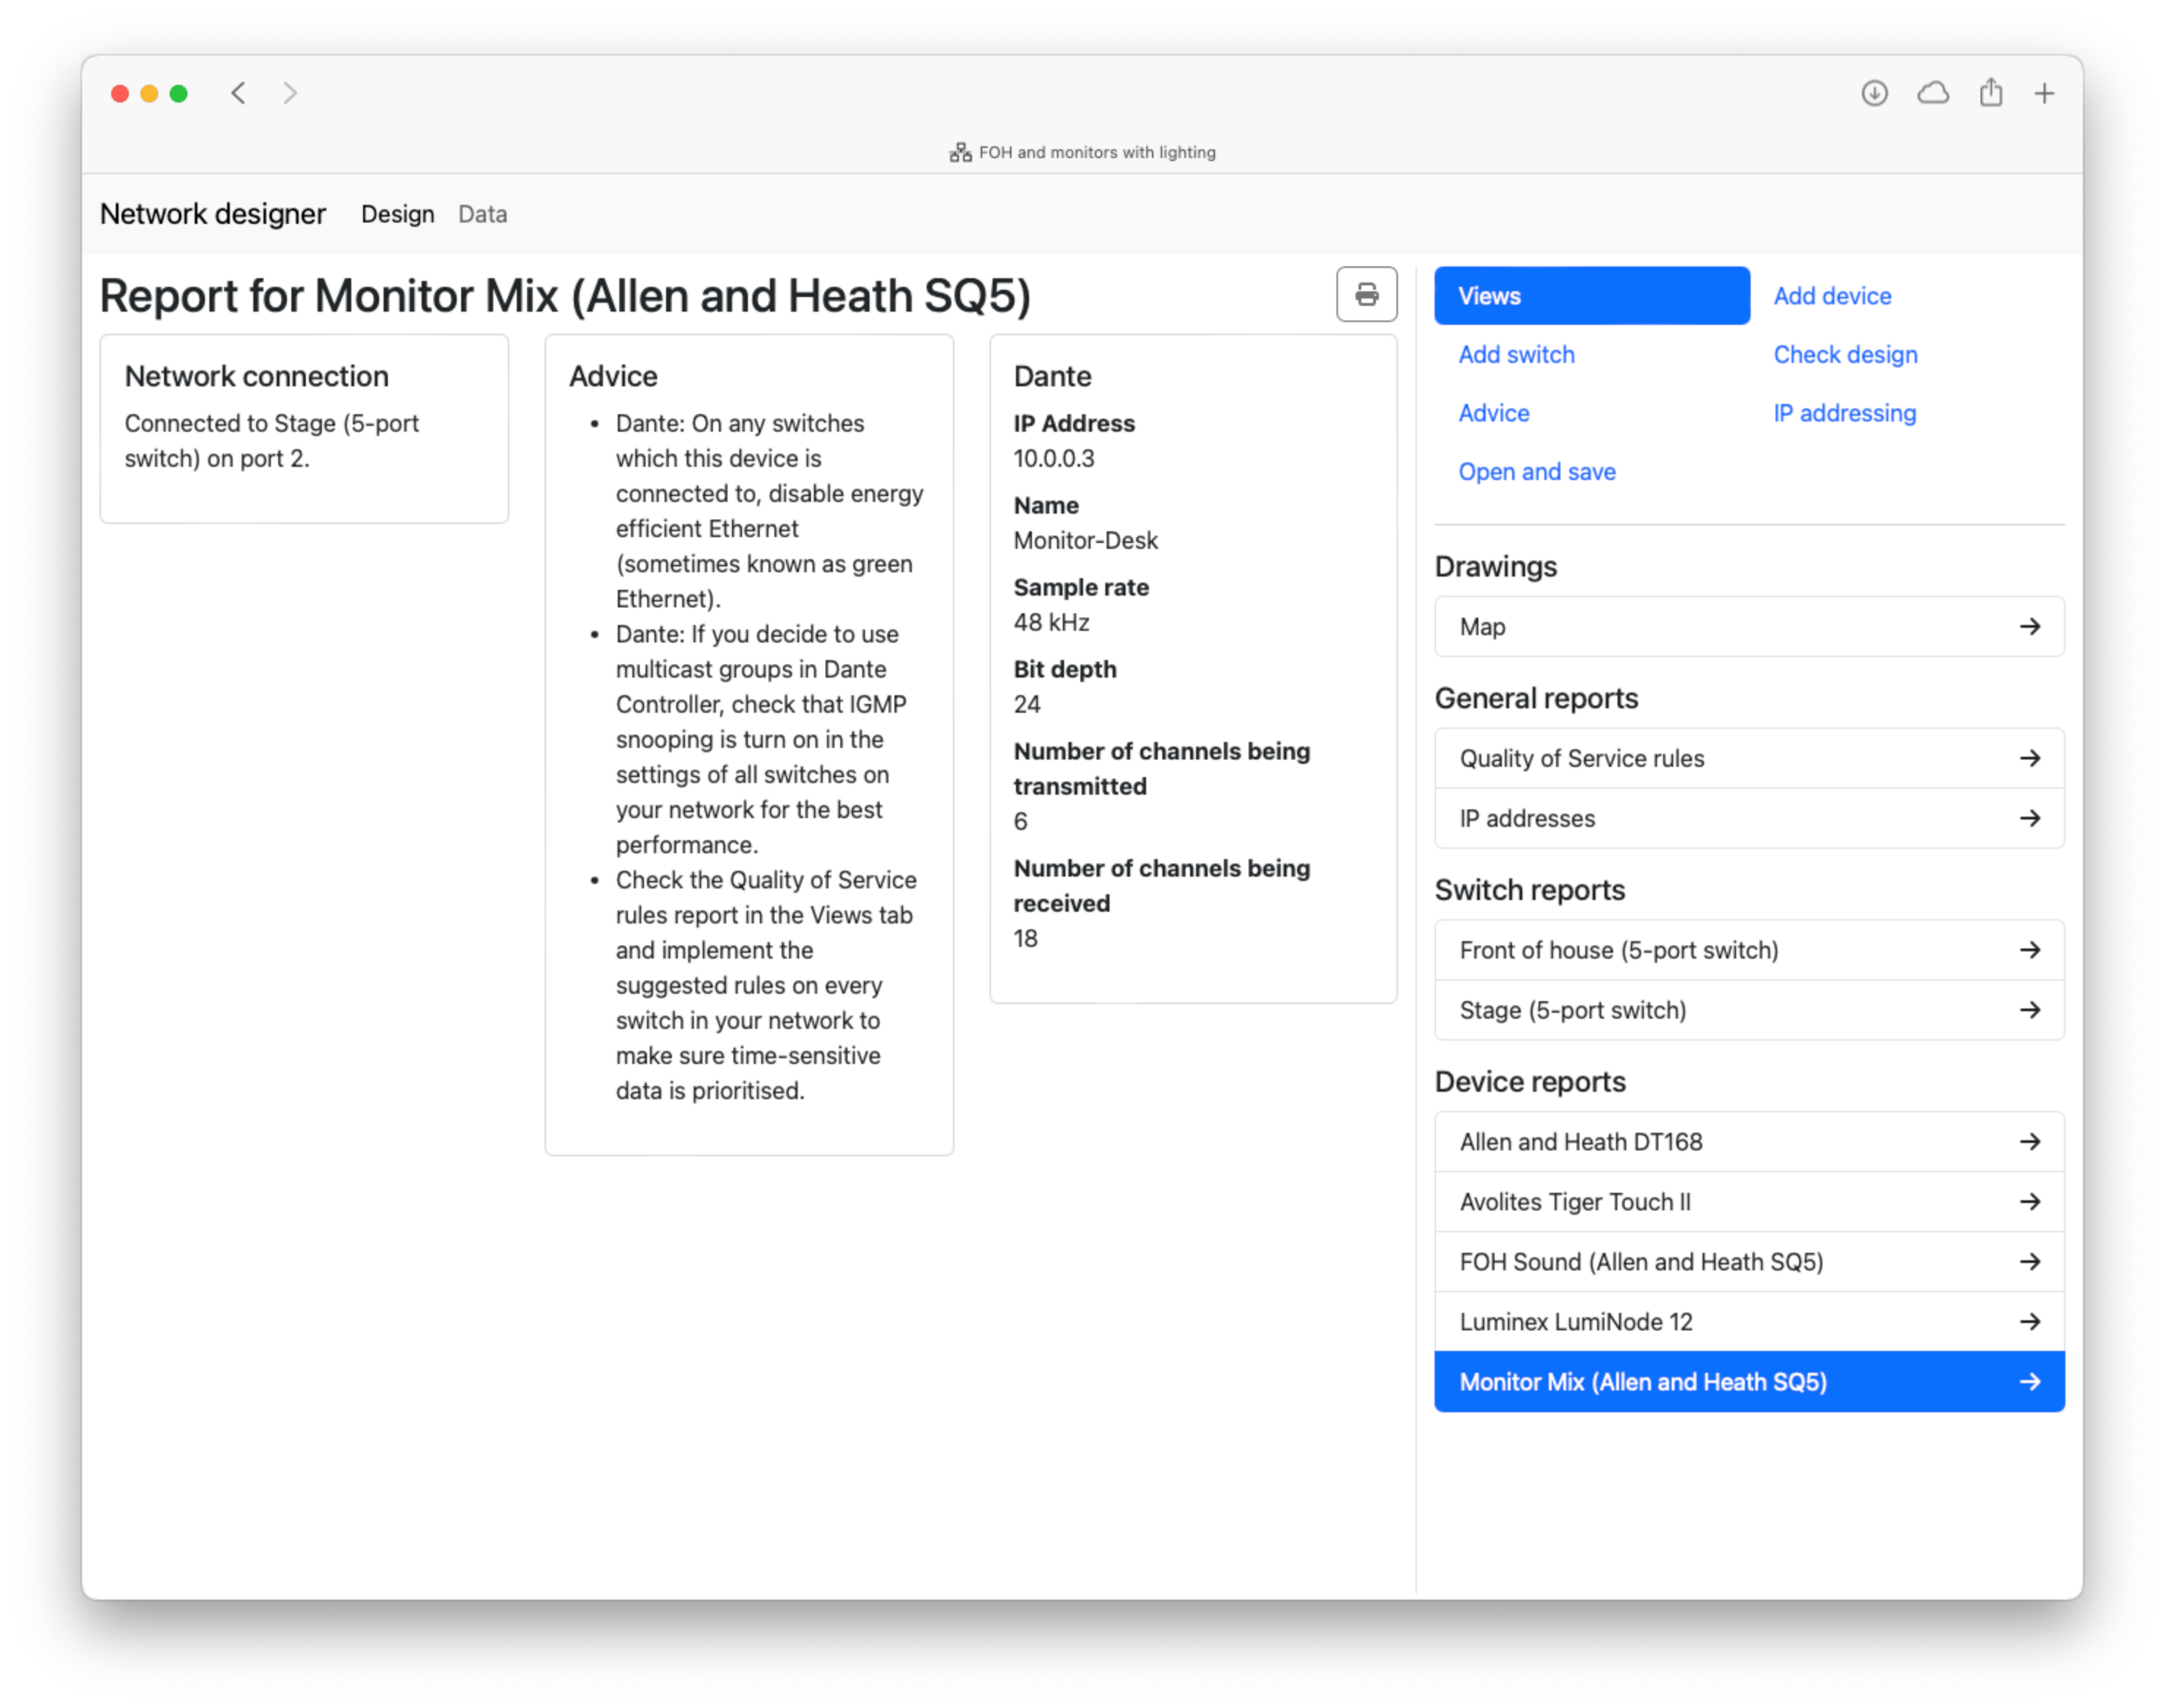Image resolution: width=2165 pixels, height=1708 pixels.
Task: Open the Avolites Tiger Touch II report
Action: [1748, 1202]
